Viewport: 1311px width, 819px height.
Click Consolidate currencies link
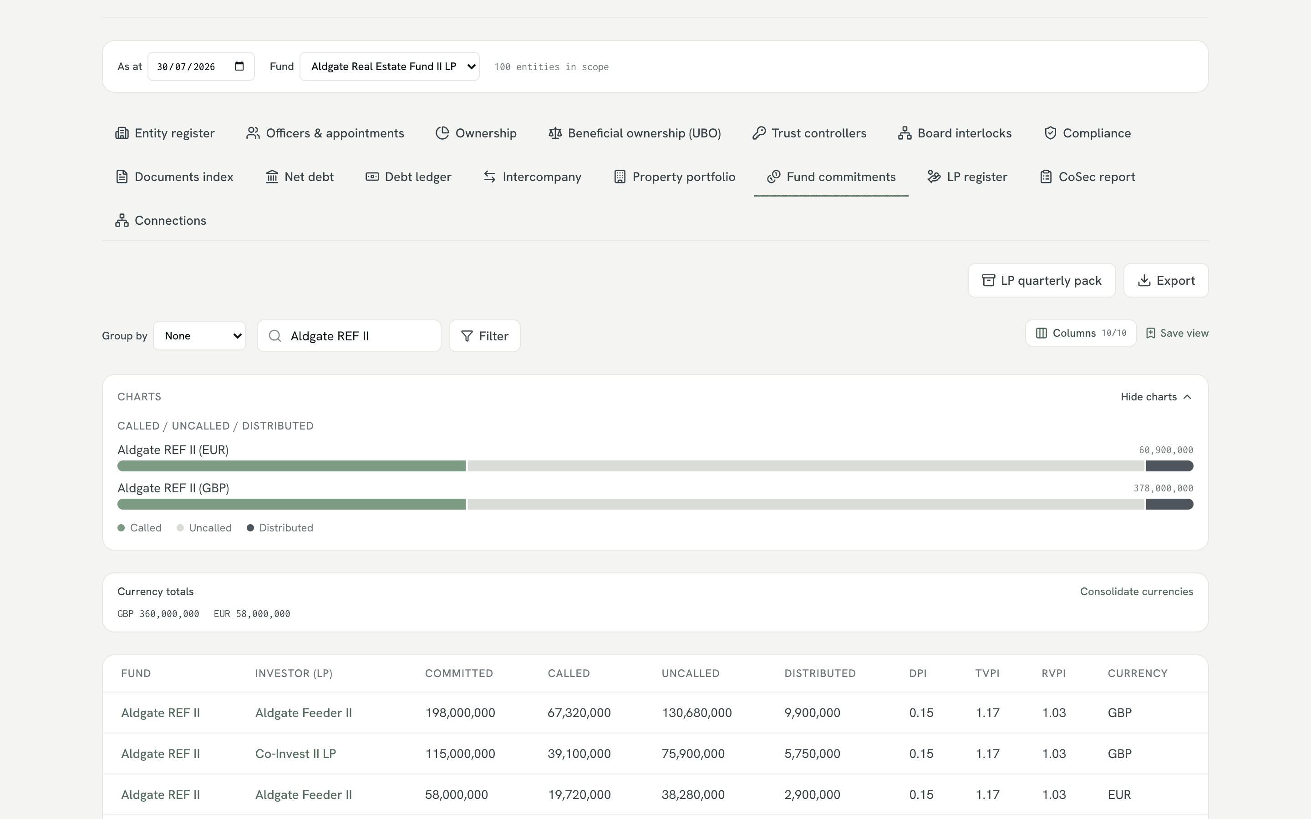coord(1137,591)
